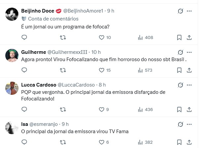Bookmark Isa's tweet
This screenshot has width=201, height=148.
179,142
